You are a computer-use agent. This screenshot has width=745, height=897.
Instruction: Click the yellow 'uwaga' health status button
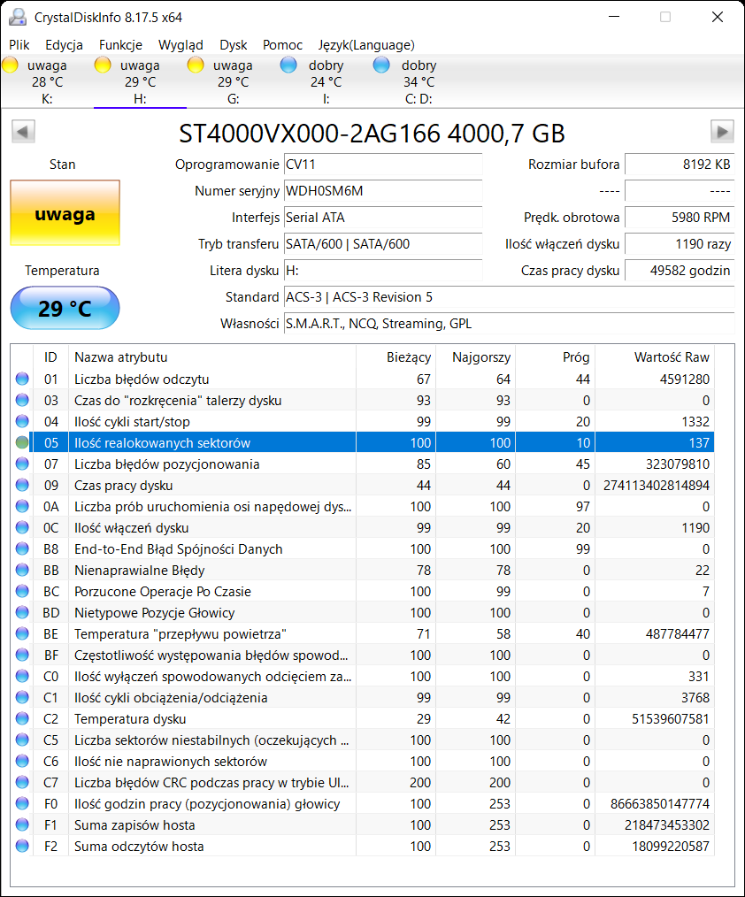click(x=65, y=213)
